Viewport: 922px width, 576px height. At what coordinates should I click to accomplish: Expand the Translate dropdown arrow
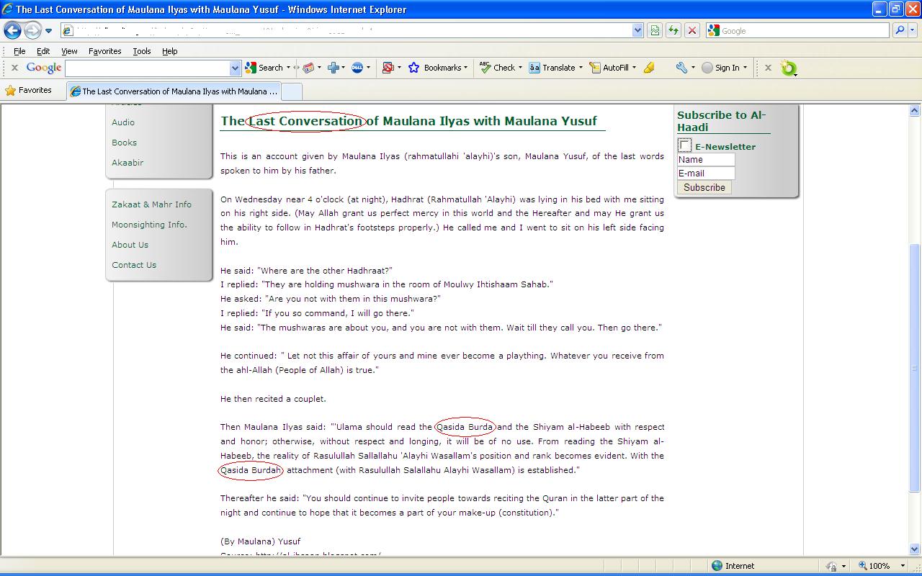(x=581, y=68)
